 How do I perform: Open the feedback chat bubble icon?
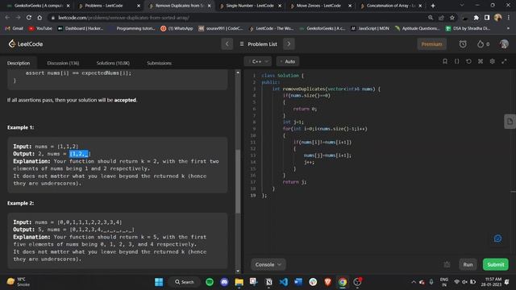[497, 238]
